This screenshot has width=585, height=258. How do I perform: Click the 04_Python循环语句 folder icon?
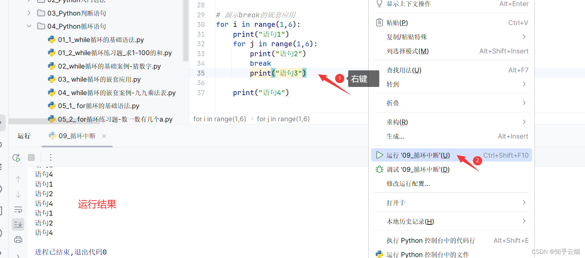click(x=41, y=26)
